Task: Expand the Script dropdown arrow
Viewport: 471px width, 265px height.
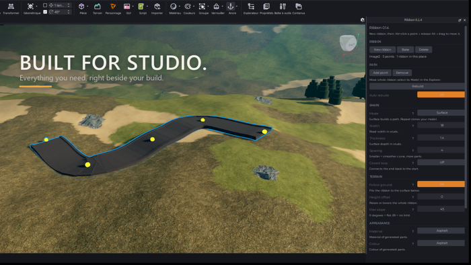Action: pyautogui.click(x=147, y=6)
